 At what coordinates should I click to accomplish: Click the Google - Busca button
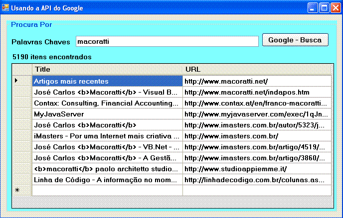tap(295, 40)
